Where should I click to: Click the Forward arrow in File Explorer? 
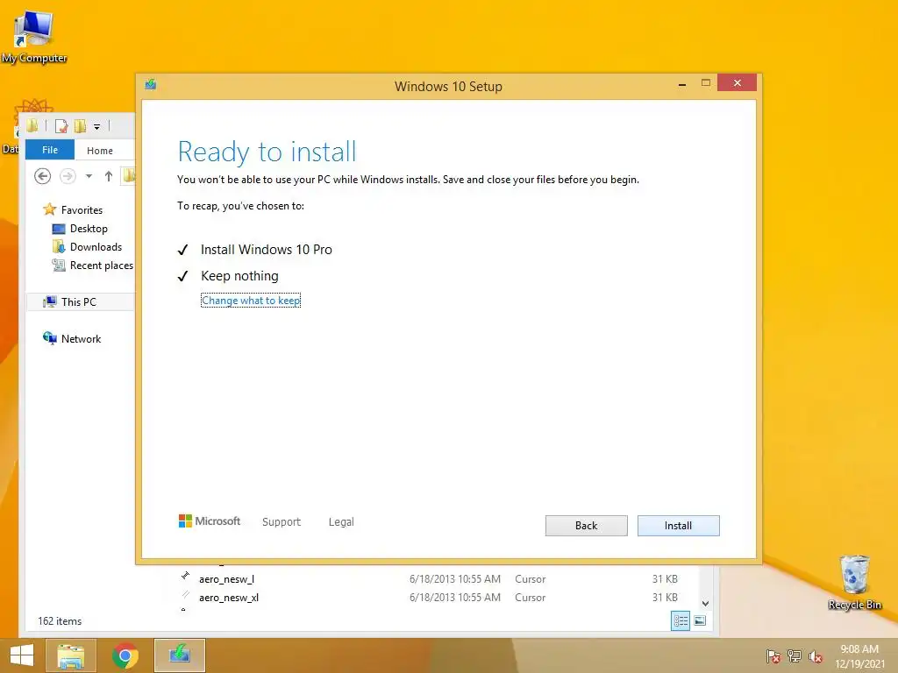pos(68,175)
